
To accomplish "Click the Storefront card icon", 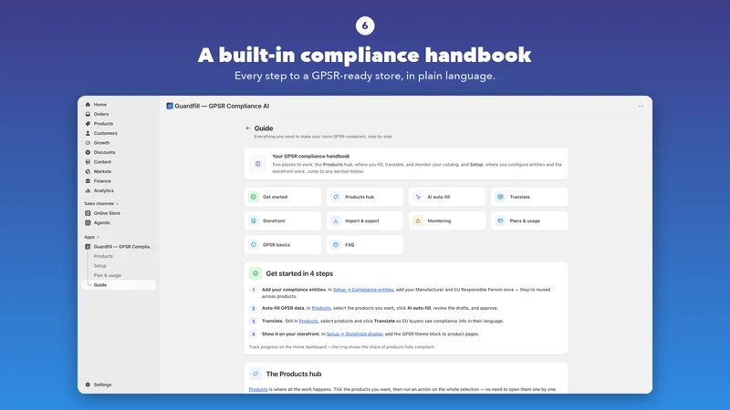I will 254,220.
